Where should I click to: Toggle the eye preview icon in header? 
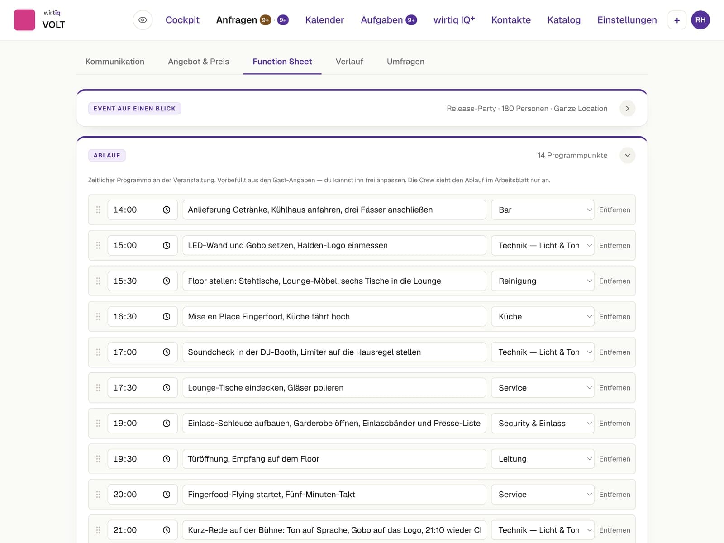pos(143,20)
